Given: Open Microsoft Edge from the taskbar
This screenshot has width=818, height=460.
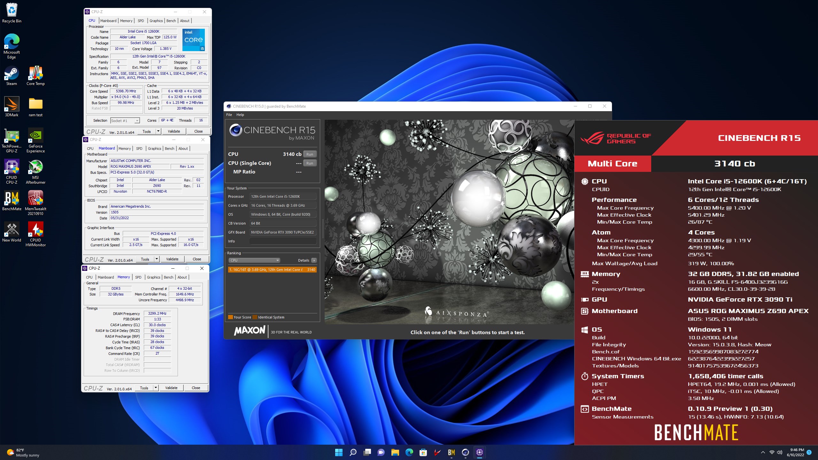Looking at the screenshot, I should pyautogui.click(x=409, y=452).
